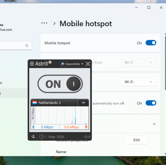Click the Name: label in properties

[x=61, y=152]
